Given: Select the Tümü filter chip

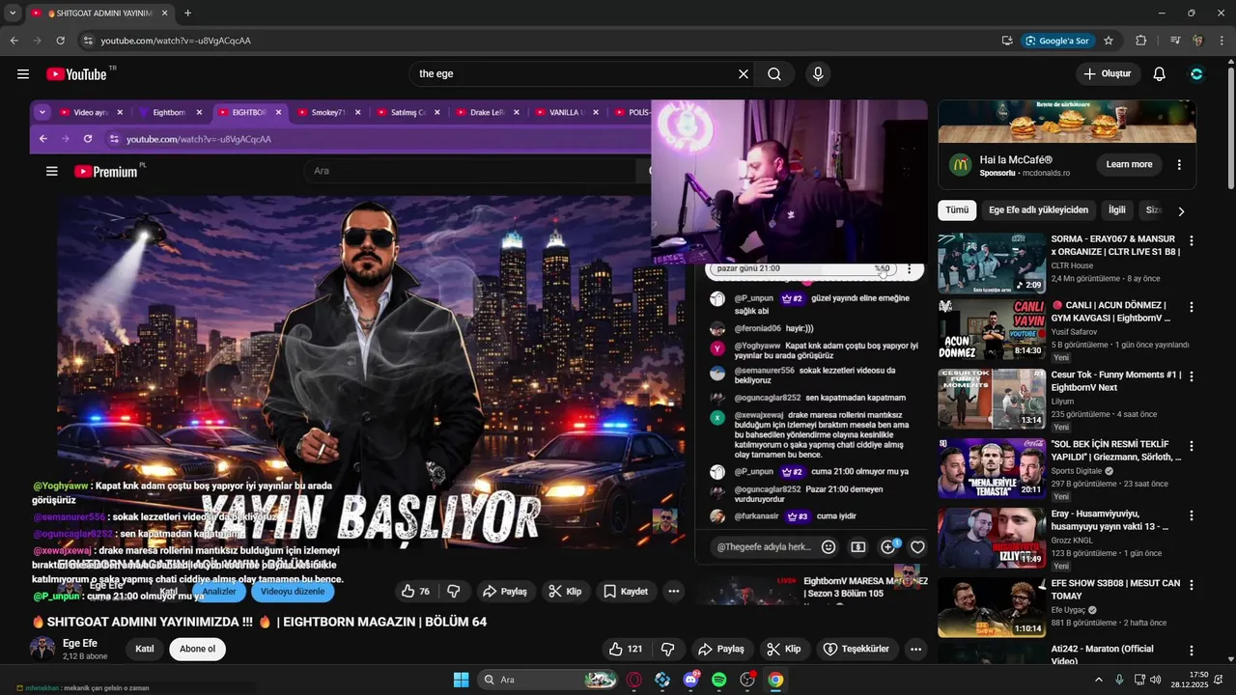Looking at the screenshot, I should point(957,209).
